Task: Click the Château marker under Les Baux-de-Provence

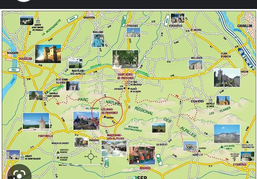Action: click(x=105, y=117)
